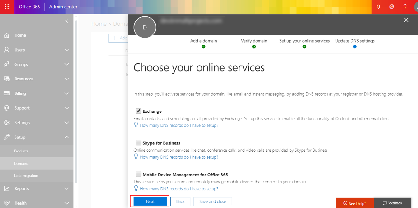Expand the Users menu chevron

click(x=67, y=50)
